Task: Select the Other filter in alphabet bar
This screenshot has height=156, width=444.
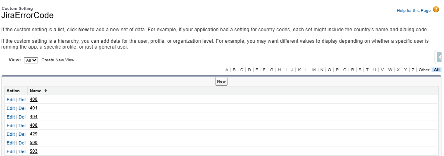Action: tap(424, 70)
